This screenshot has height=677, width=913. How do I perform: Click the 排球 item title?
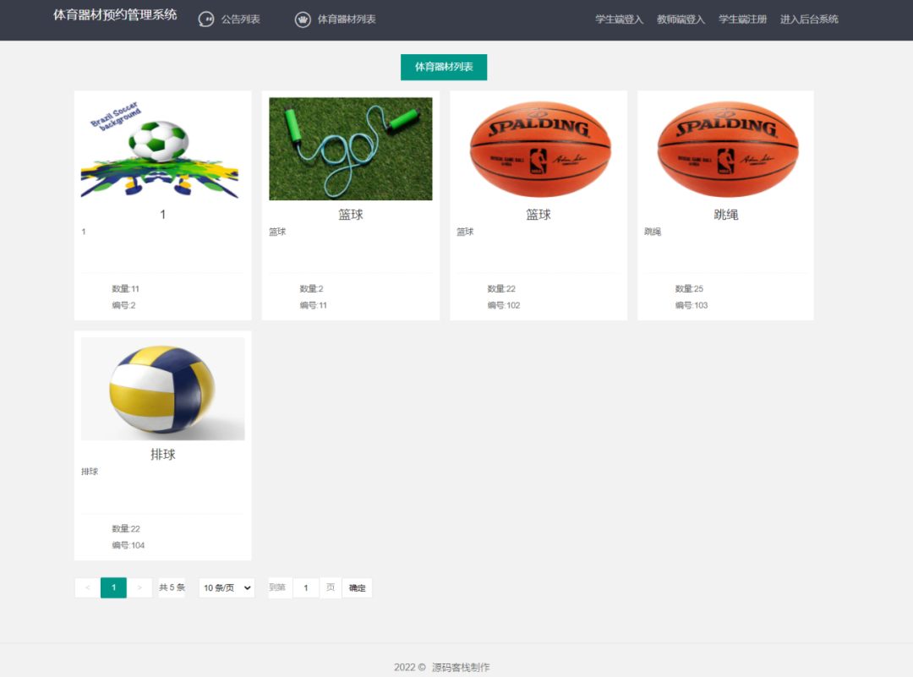pyautogui.click(x=162, y=455)
